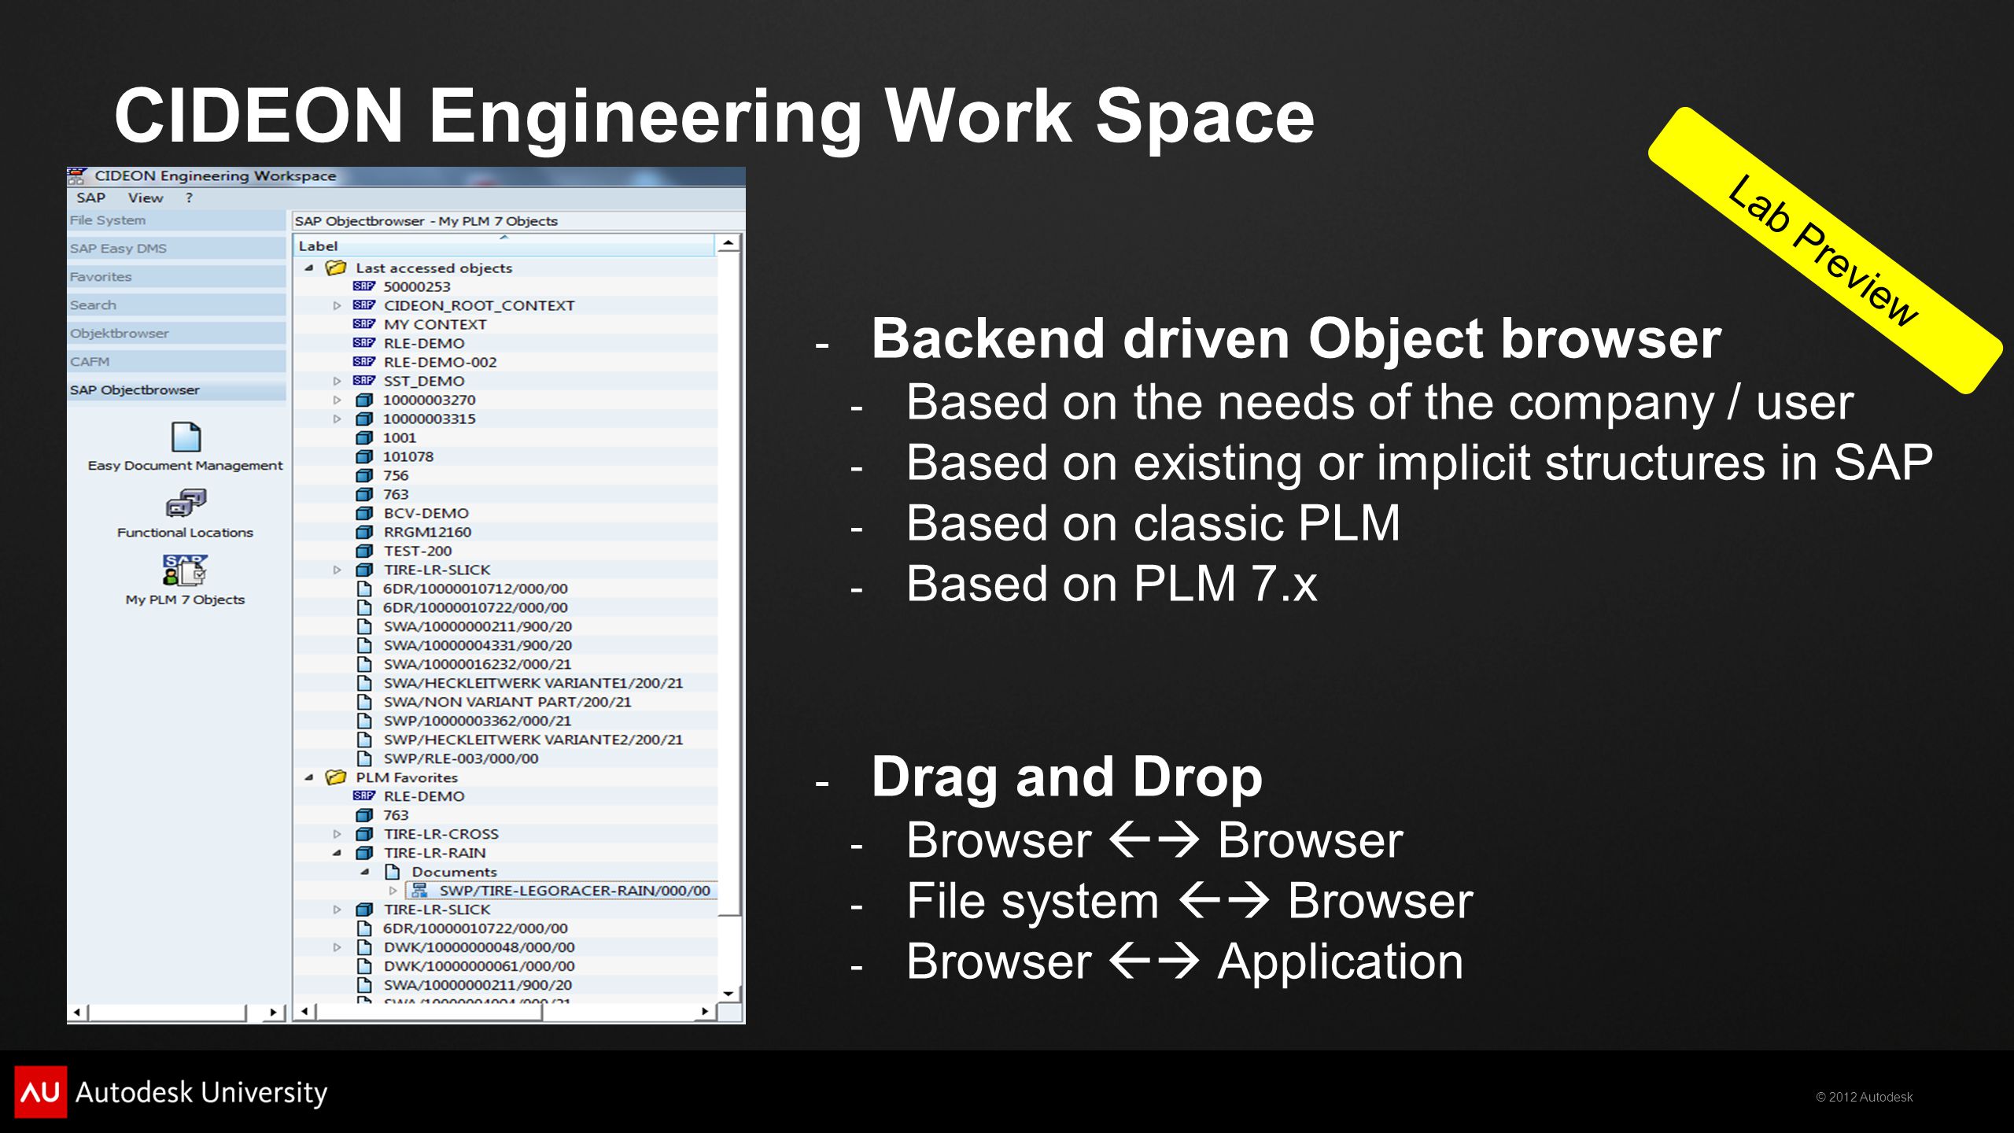This screenshot has width=2014, height=1133.
Task: Expand the CIDEON_ROOT_CONTEXT node
Action: [337, 305]
